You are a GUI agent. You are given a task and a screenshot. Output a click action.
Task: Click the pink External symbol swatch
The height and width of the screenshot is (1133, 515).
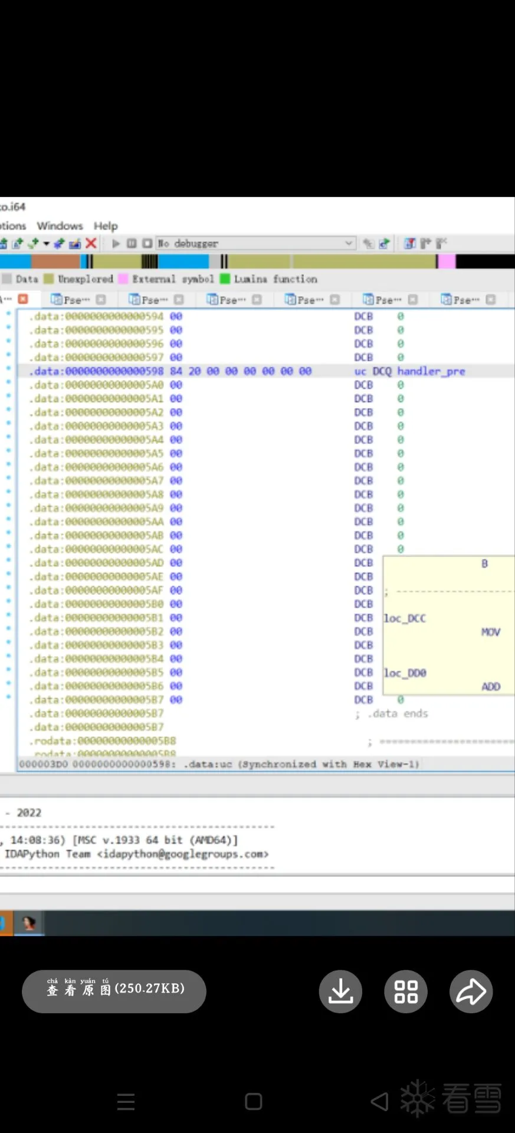pos(123,279)
